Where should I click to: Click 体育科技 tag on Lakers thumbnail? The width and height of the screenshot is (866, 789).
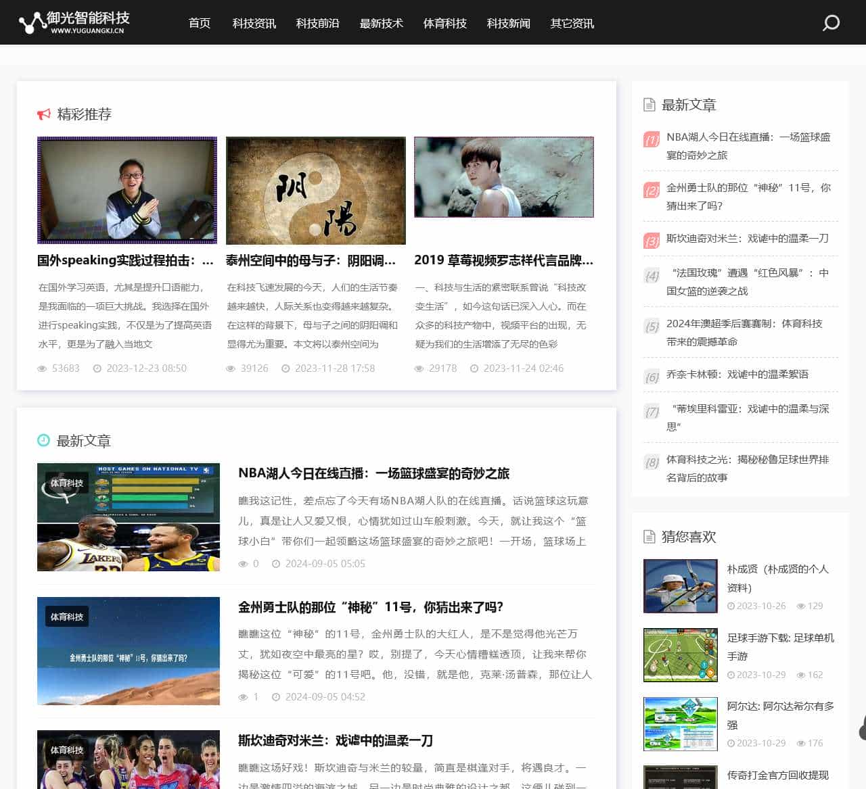click(x=67, y=483)
